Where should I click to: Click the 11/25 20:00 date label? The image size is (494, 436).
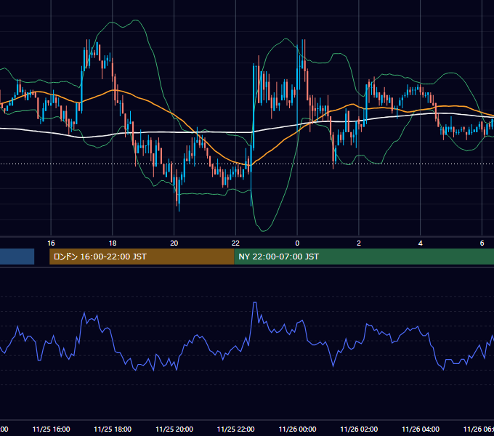pos(174,429)
